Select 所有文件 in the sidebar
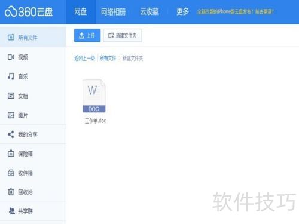 [x=33, y=37]
